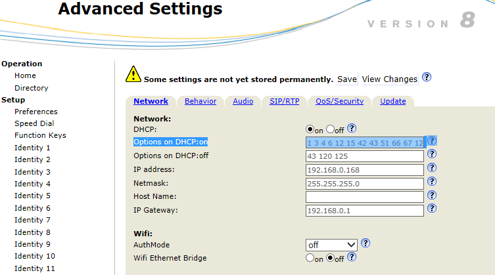Click help icon for Options on DHCP:off
Screen dimensions: 495x275
coord(432,154)
